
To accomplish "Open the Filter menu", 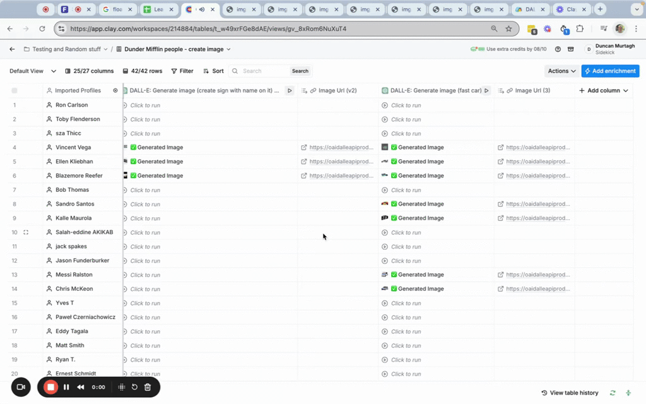I will coord(182,71).
